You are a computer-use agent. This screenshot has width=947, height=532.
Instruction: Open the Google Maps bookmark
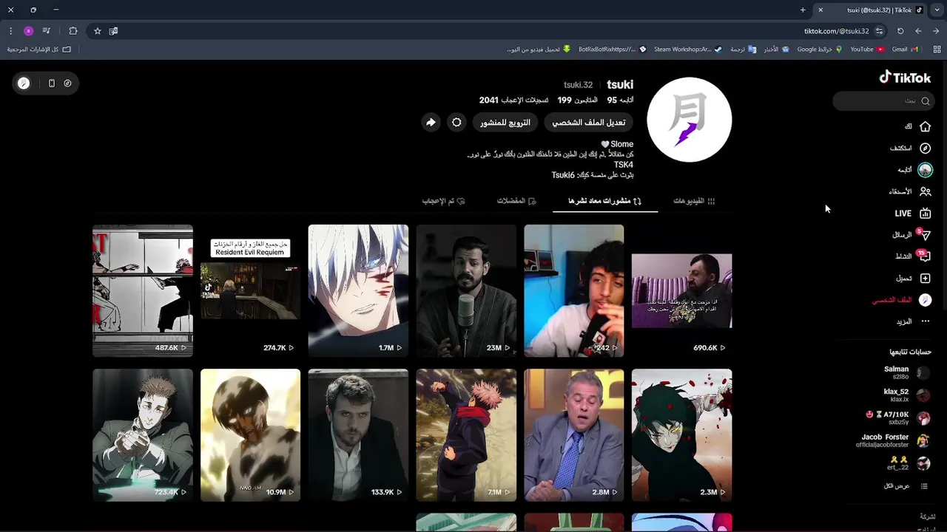coord(819,50)
